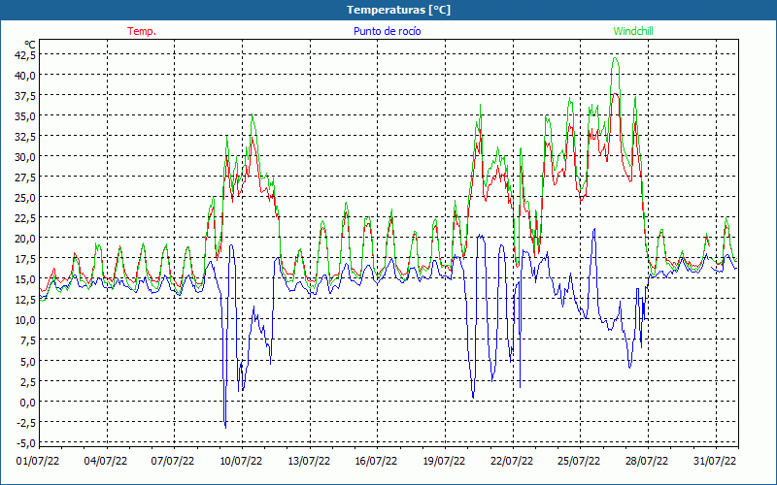The height and width of the screenshot is (485, 777).
Task: Click the highest green Windchill peak near 42
Action: click(616, 58)
